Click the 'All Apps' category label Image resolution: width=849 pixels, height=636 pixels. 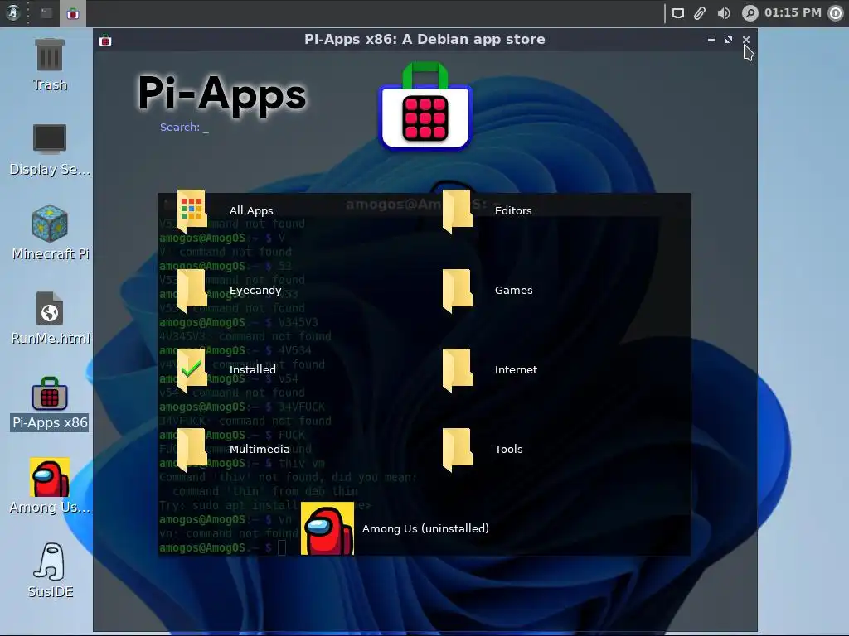tap(251, 211)
